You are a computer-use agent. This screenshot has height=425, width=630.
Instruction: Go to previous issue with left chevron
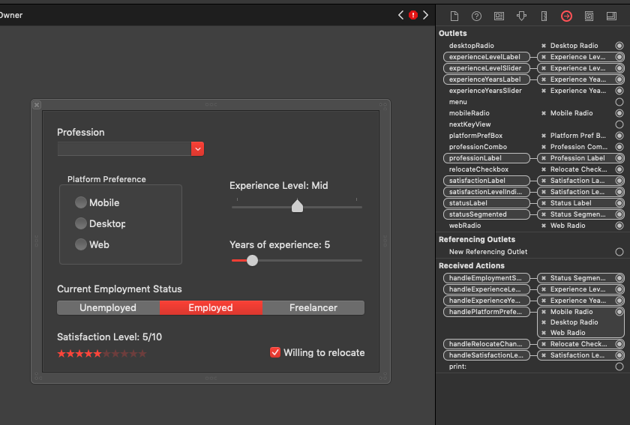pos(401,15)
